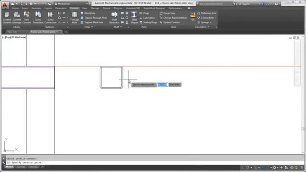Viewport: 306px width, 172px height.
Task: Open the Annotate ribbon tab
Action: [x=36, y=8]
